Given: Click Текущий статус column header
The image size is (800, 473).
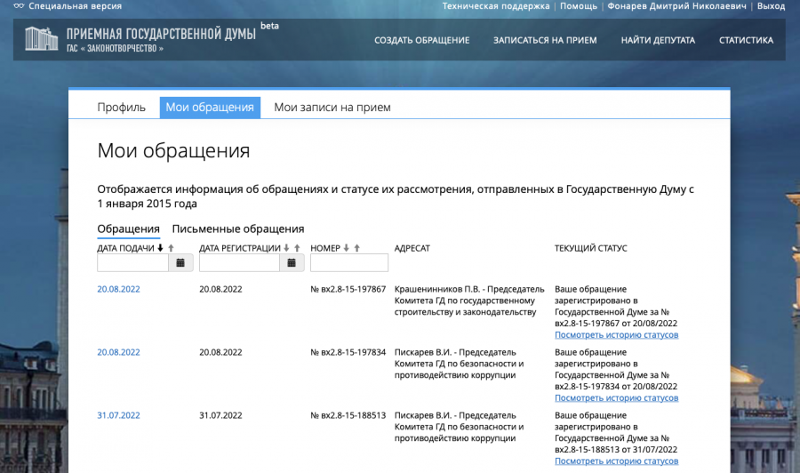Looking at the screenshot, I should pyautogui.click(x=591, y=248).
